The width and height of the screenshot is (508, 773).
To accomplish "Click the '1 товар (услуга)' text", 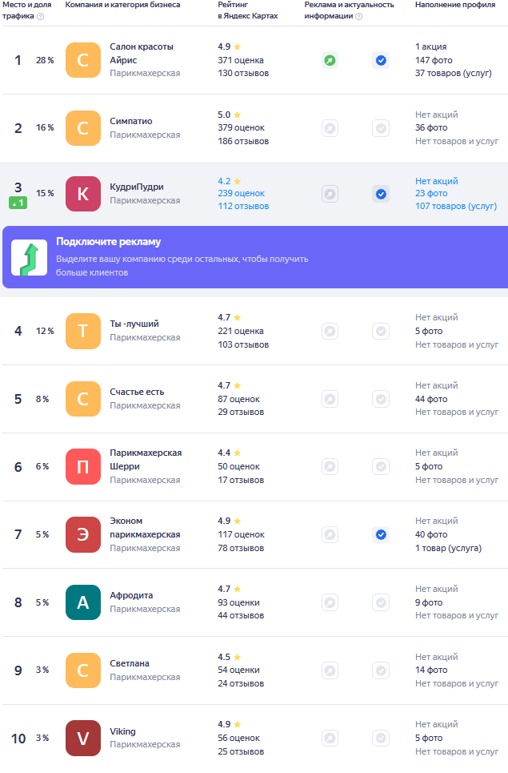I will coord(449,548).
